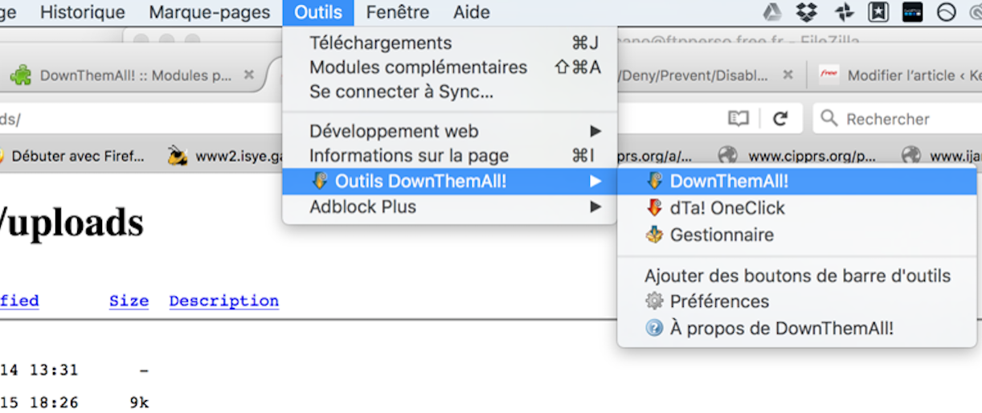
Task: Open the Historique menu
Action: [x=82, y=12]
